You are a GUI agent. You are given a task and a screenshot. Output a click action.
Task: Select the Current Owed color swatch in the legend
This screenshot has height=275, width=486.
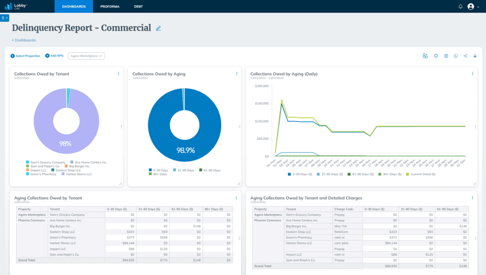[407, 174]
